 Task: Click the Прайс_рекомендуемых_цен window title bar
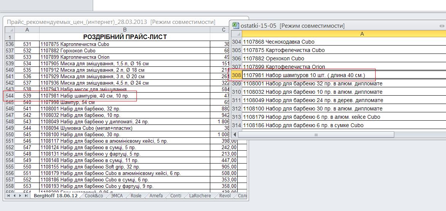(117, 22)
